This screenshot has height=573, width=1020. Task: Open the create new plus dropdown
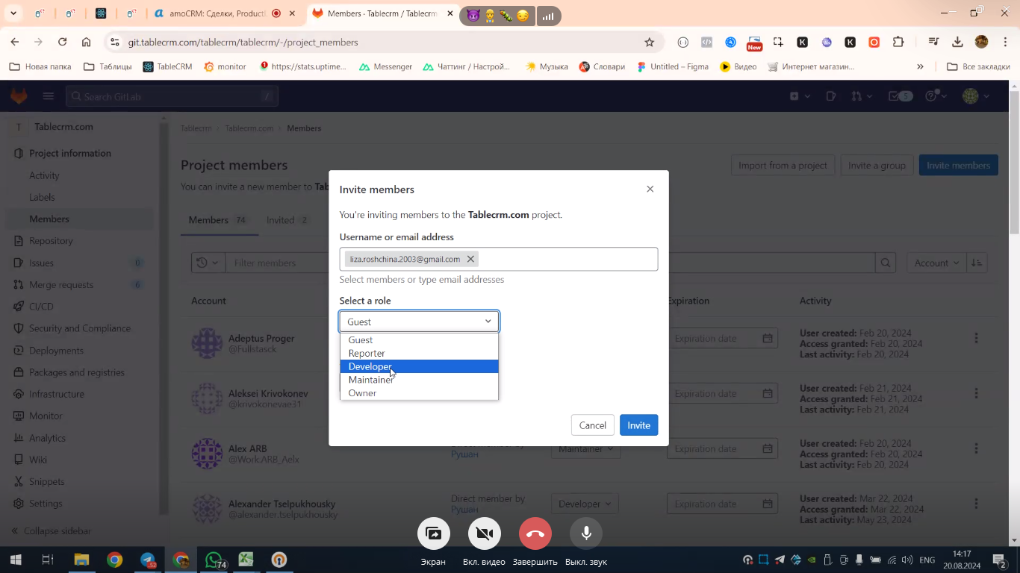[800, 96]
